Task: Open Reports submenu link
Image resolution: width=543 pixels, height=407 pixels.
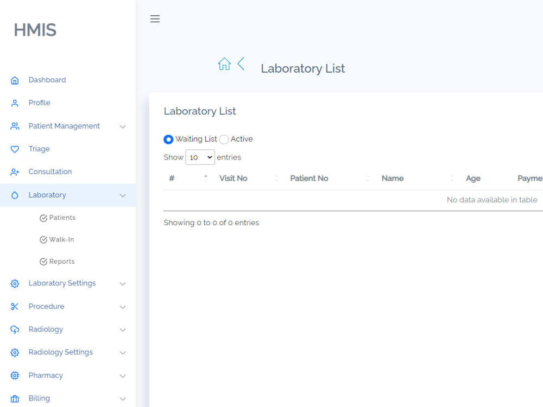Action: [62, 262]
